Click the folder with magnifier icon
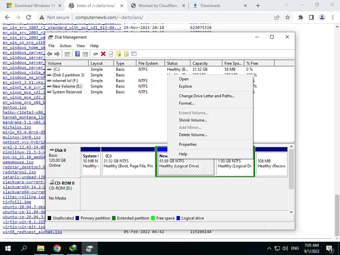The image size is (340, 255). (x=126, y=54)
